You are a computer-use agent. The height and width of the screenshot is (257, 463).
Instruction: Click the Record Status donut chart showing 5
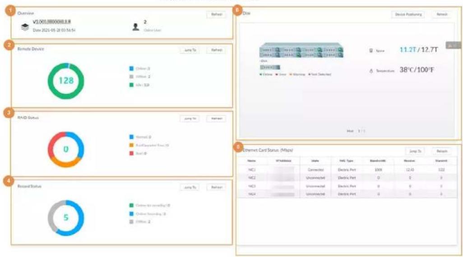pyautogui.click(x=66, y=218)
